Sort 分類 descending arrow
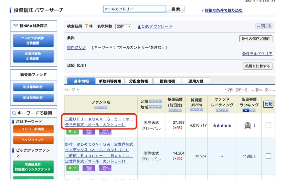The height and width of the screenshot is (189, 287). click(159, 101)
